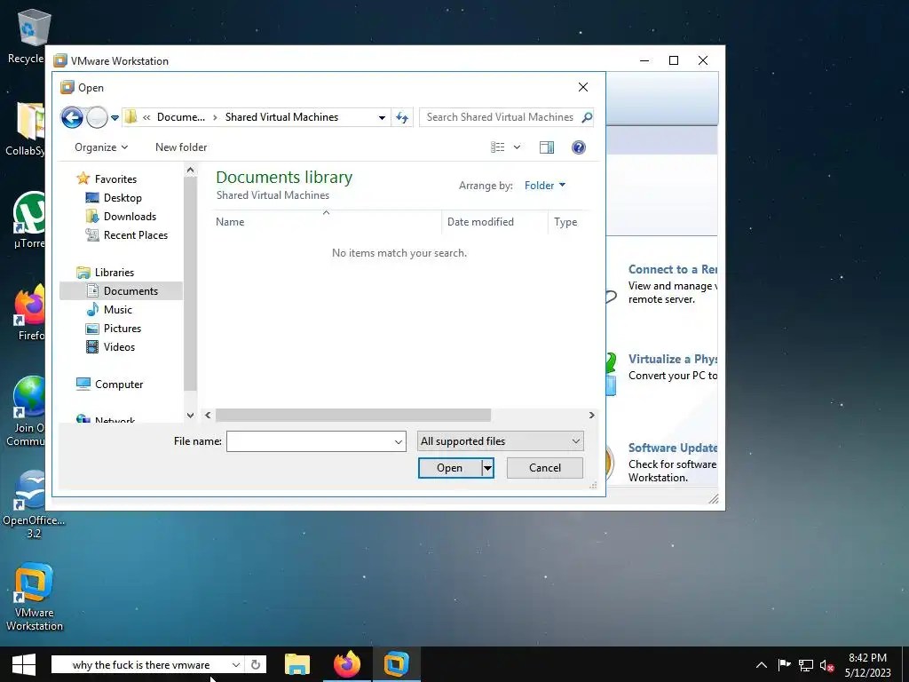The image size is (909, 682).
Task: Sort by the Name column header
Action: (326, 221)
